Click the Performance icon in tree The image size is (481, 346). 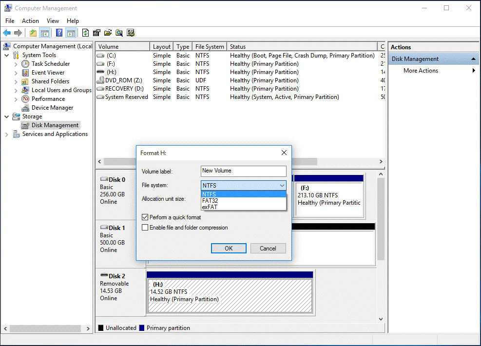[x=25, y=99]
